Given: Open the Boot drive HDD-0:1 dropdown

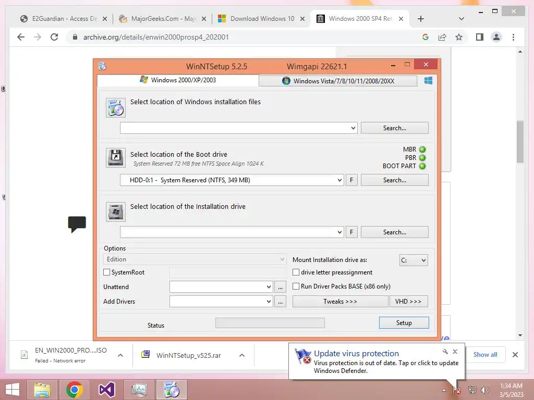Looking at the screenshot, I should [339, 180].
